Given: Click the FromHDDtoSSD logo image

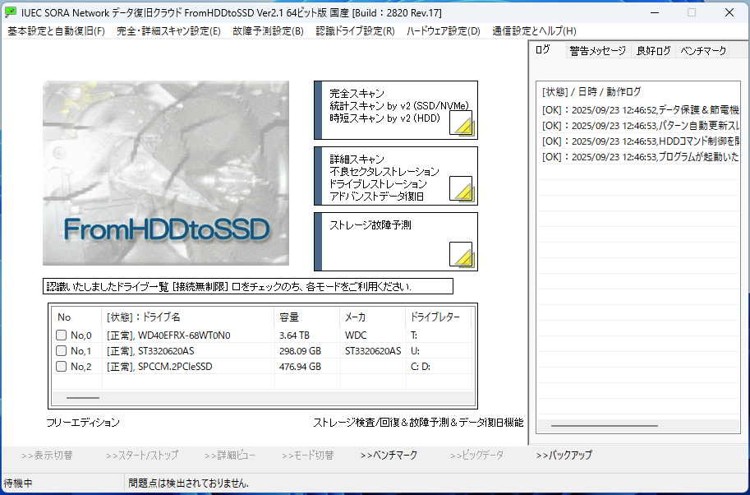Looking at the screenshot, I should (x=166, y=173).
